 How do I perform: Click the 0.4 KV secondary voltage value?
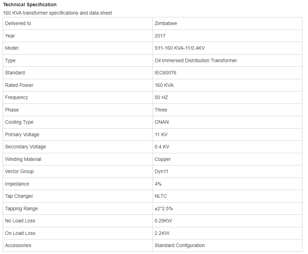point(162,147)
